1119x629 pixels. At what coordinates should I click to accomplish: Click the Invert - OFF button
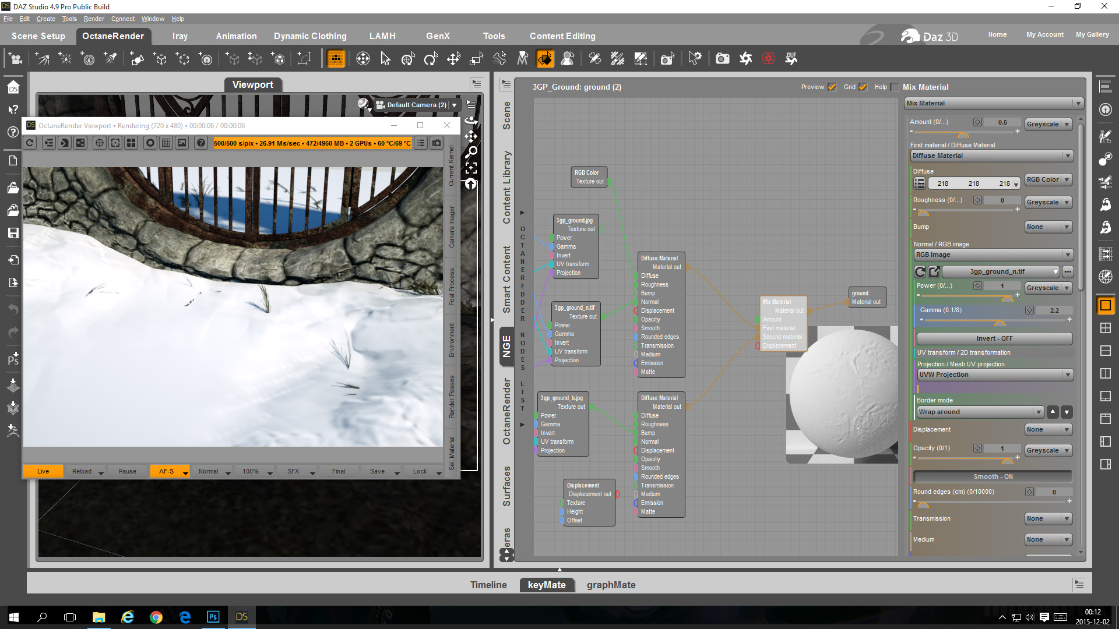point(994,338)
